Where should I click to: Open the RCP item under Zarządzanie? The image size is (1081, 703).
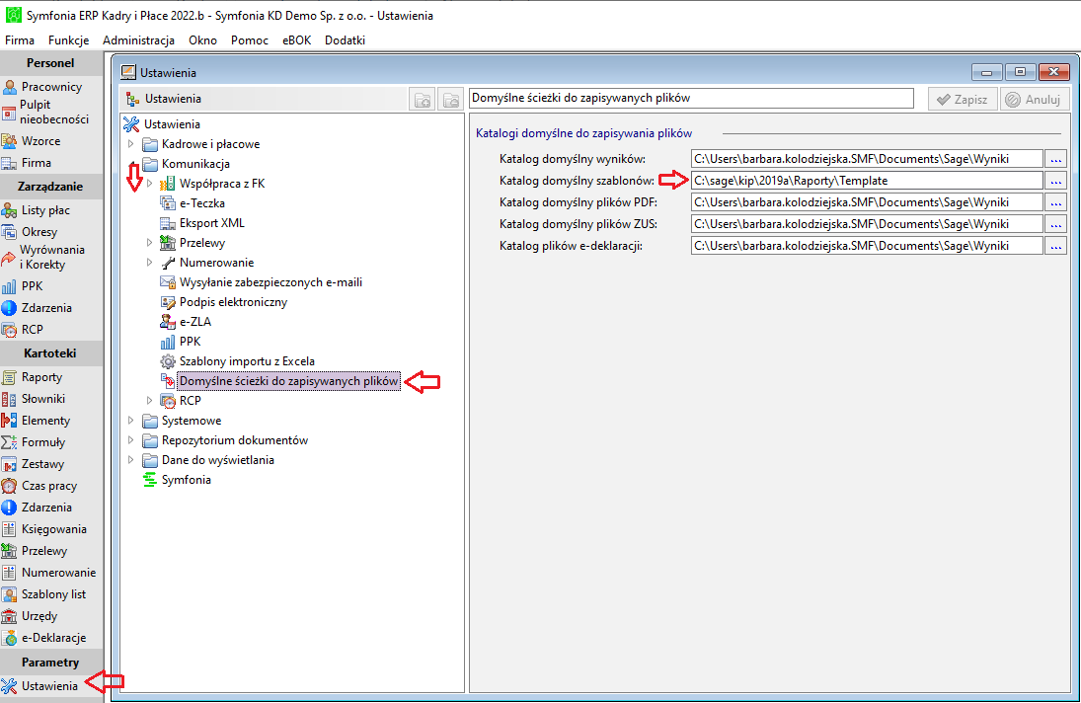(x=32, y=330)
